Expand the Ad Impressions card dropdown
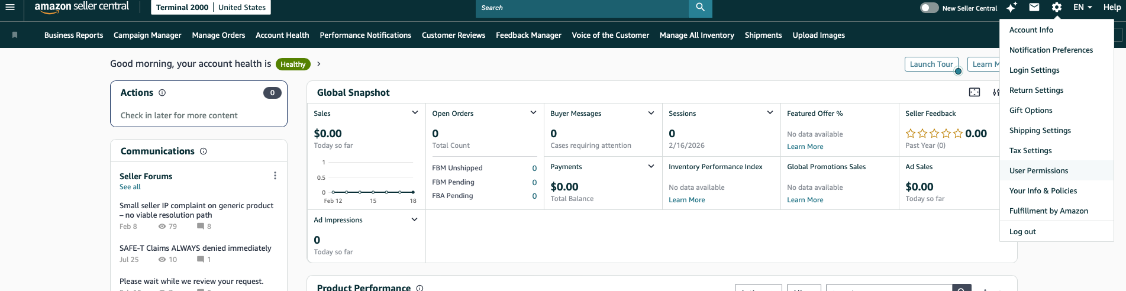This screenshot has height=291, width=1126. coord(415,219)
